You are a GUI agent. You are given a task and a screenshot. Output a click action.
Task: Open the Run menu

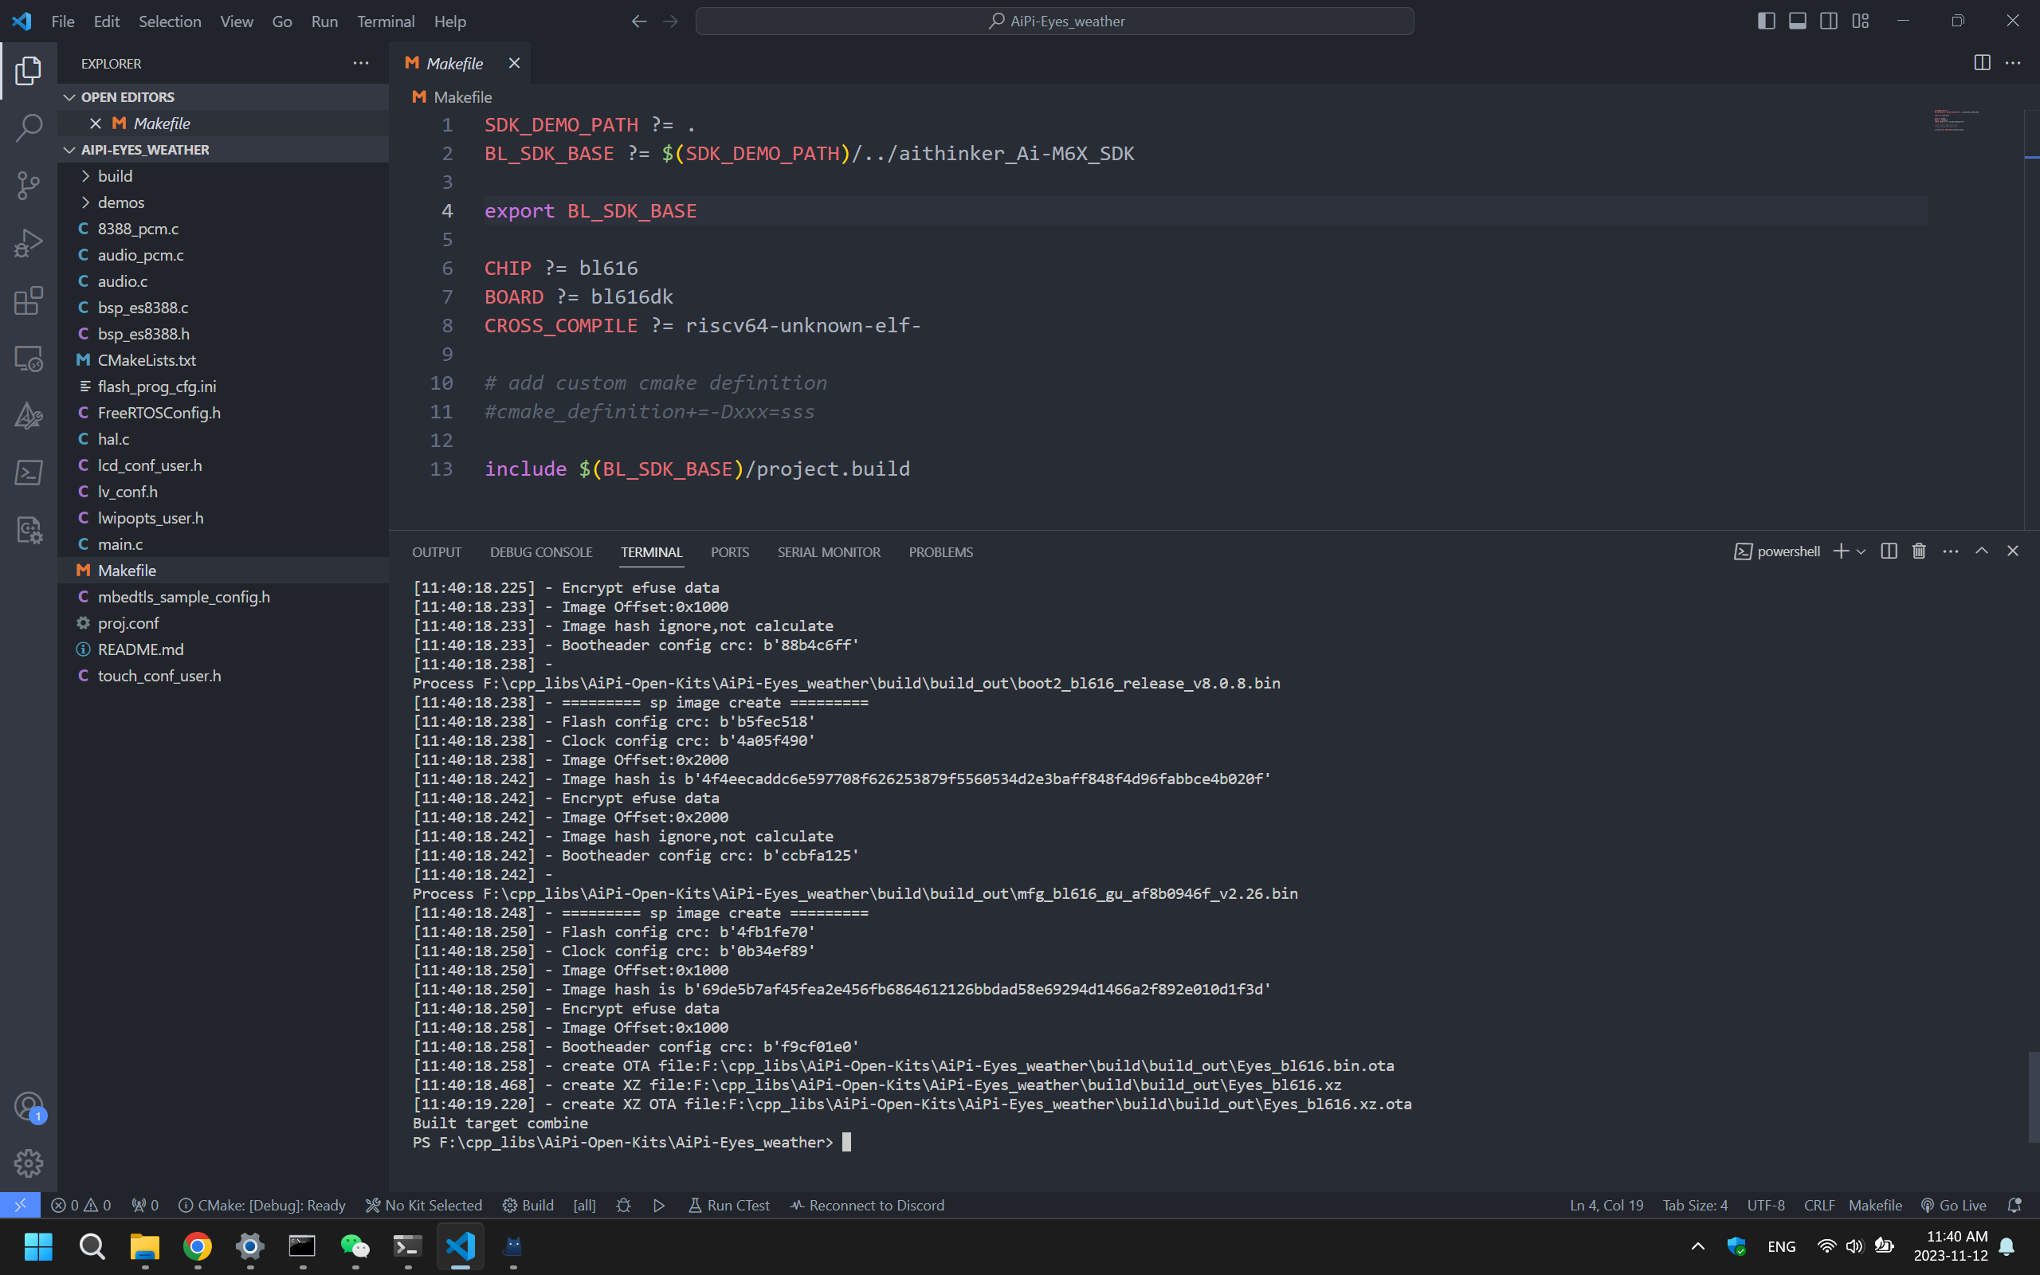tap(324, 21)
